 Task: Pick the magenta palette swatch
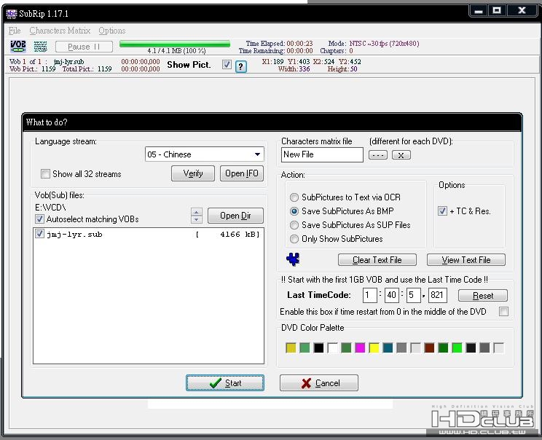360,347
